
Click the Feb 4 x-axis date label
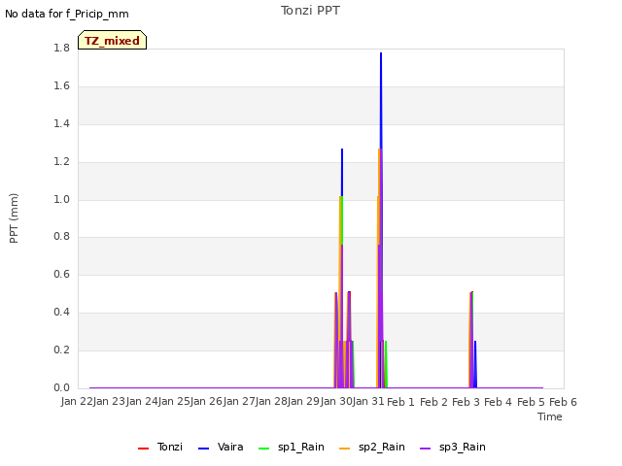pyautogui.click(x=499, y=402)
